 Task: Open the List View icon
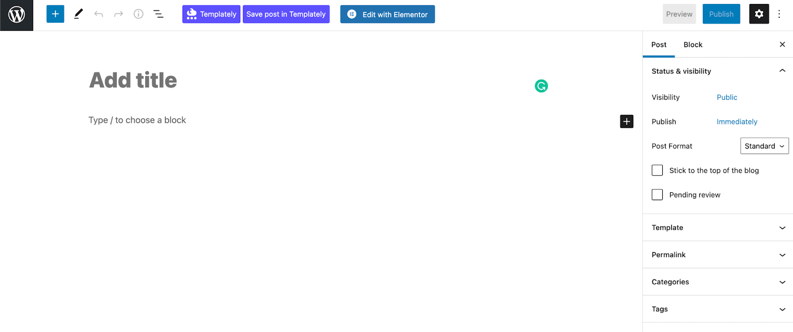[x=159, y=14]
